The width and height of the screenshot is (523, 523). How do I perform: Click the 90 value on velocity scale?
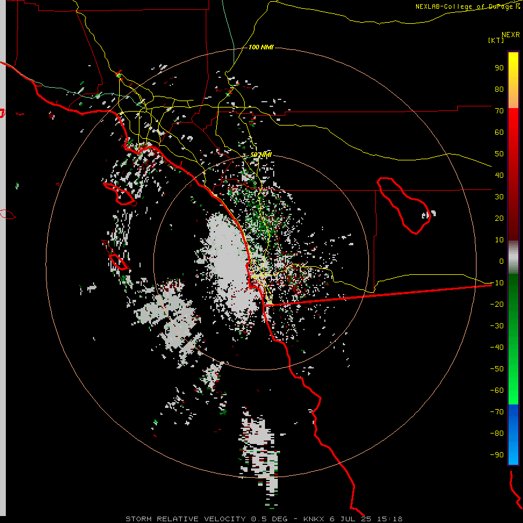(499, 68)
